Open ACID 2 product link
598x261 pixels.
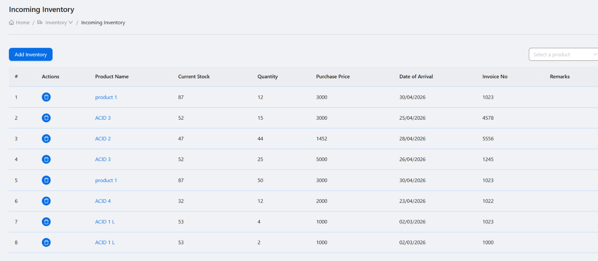[x=103, y=139]
